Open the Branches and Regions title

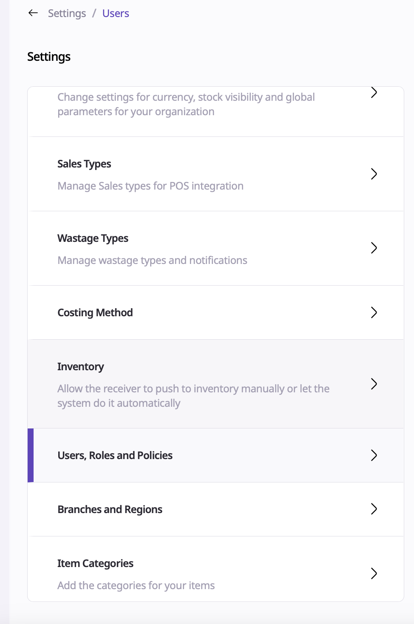[x=110, y=510]
